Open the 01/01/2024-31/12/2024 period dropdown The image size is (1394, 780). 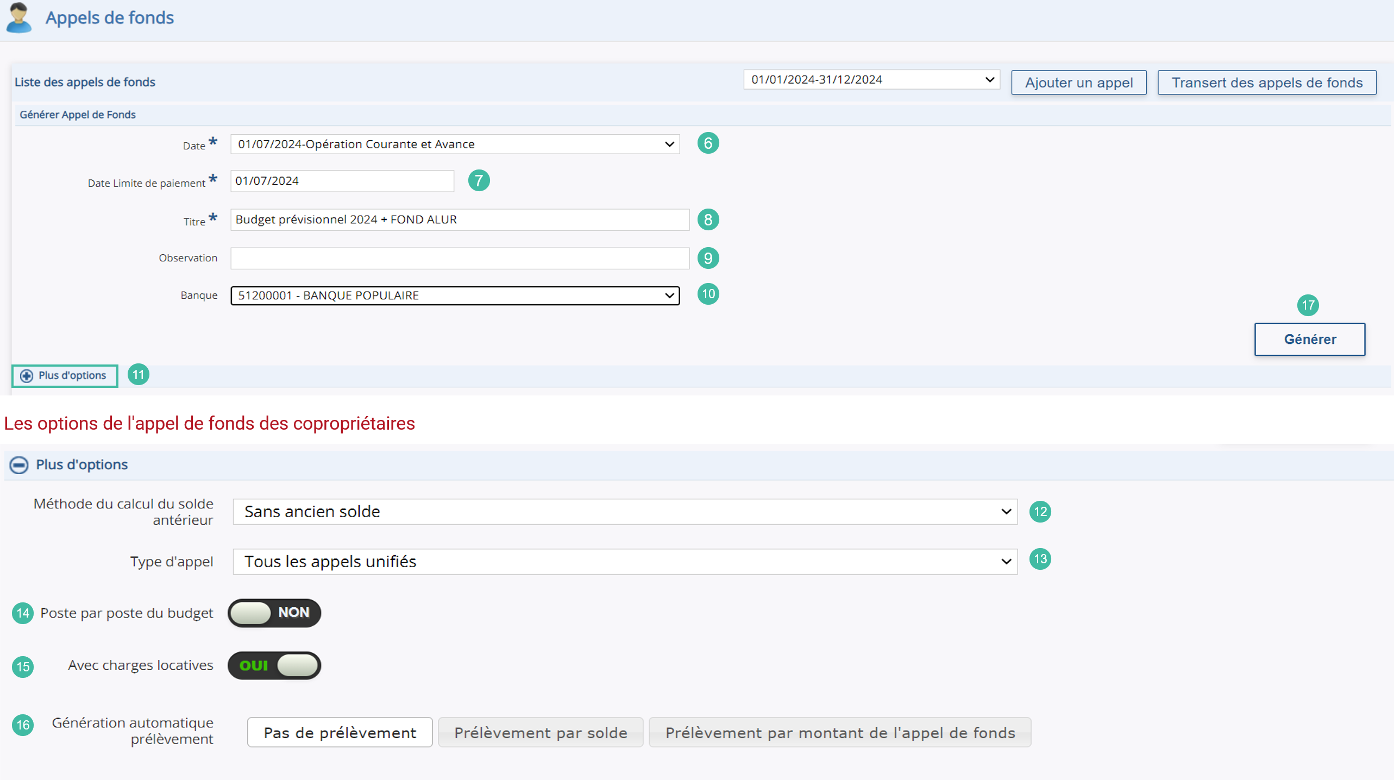871,80
